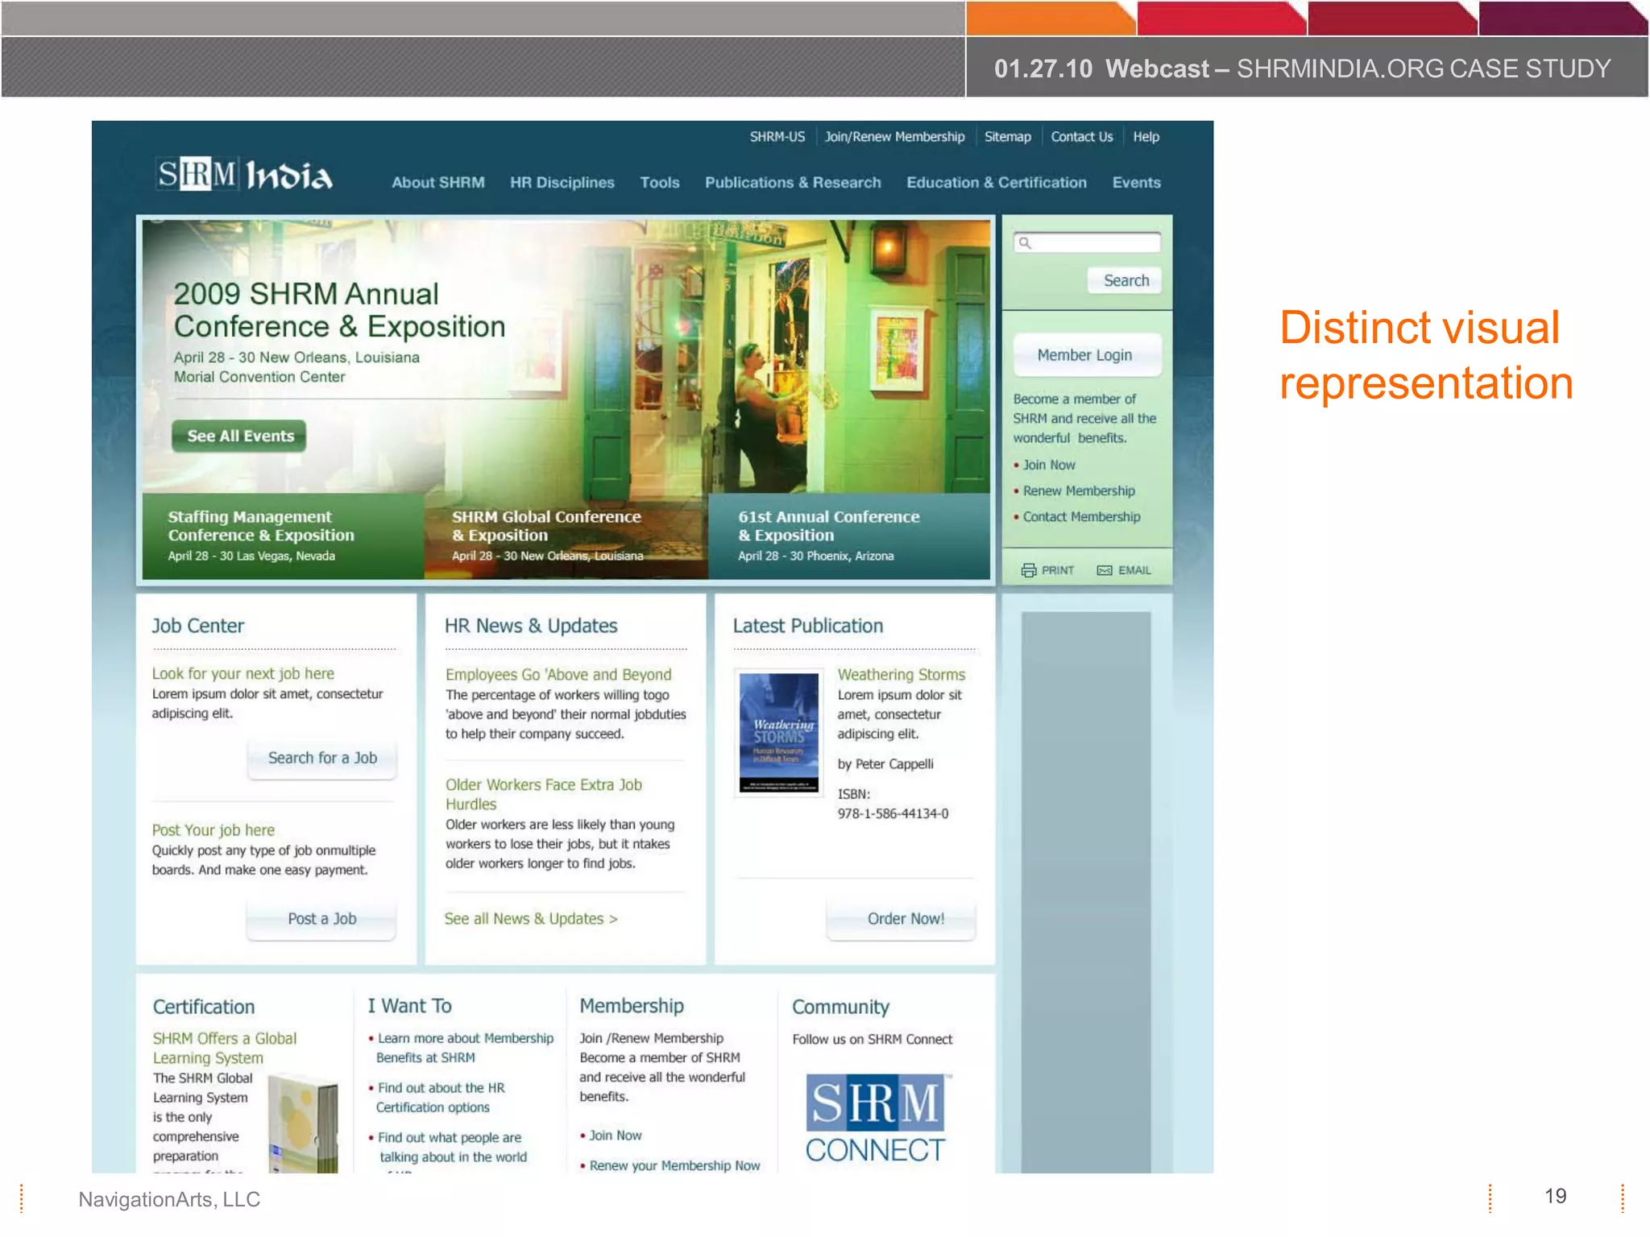Open Publications & Research menu
Image resolution: width=1650 pixels, height=1237 pixels.
coord(793,183)
